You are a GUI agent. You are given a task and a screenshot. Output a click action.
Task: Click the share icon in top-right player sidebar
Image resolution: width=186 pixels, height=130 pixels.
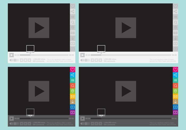click(175, 11)
